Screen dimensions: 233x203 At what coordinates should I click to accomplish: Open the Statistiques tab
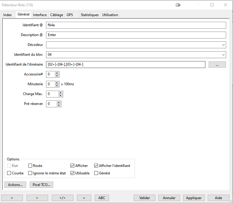(89, 15)
